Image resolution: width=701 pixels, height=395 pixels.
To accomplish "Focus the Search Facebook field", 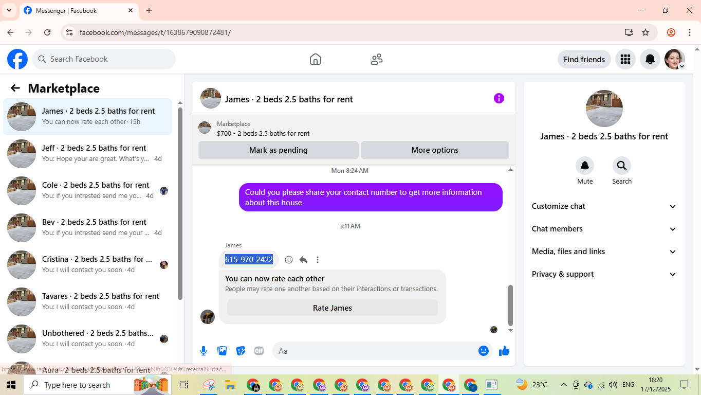I will coord(104,59).
